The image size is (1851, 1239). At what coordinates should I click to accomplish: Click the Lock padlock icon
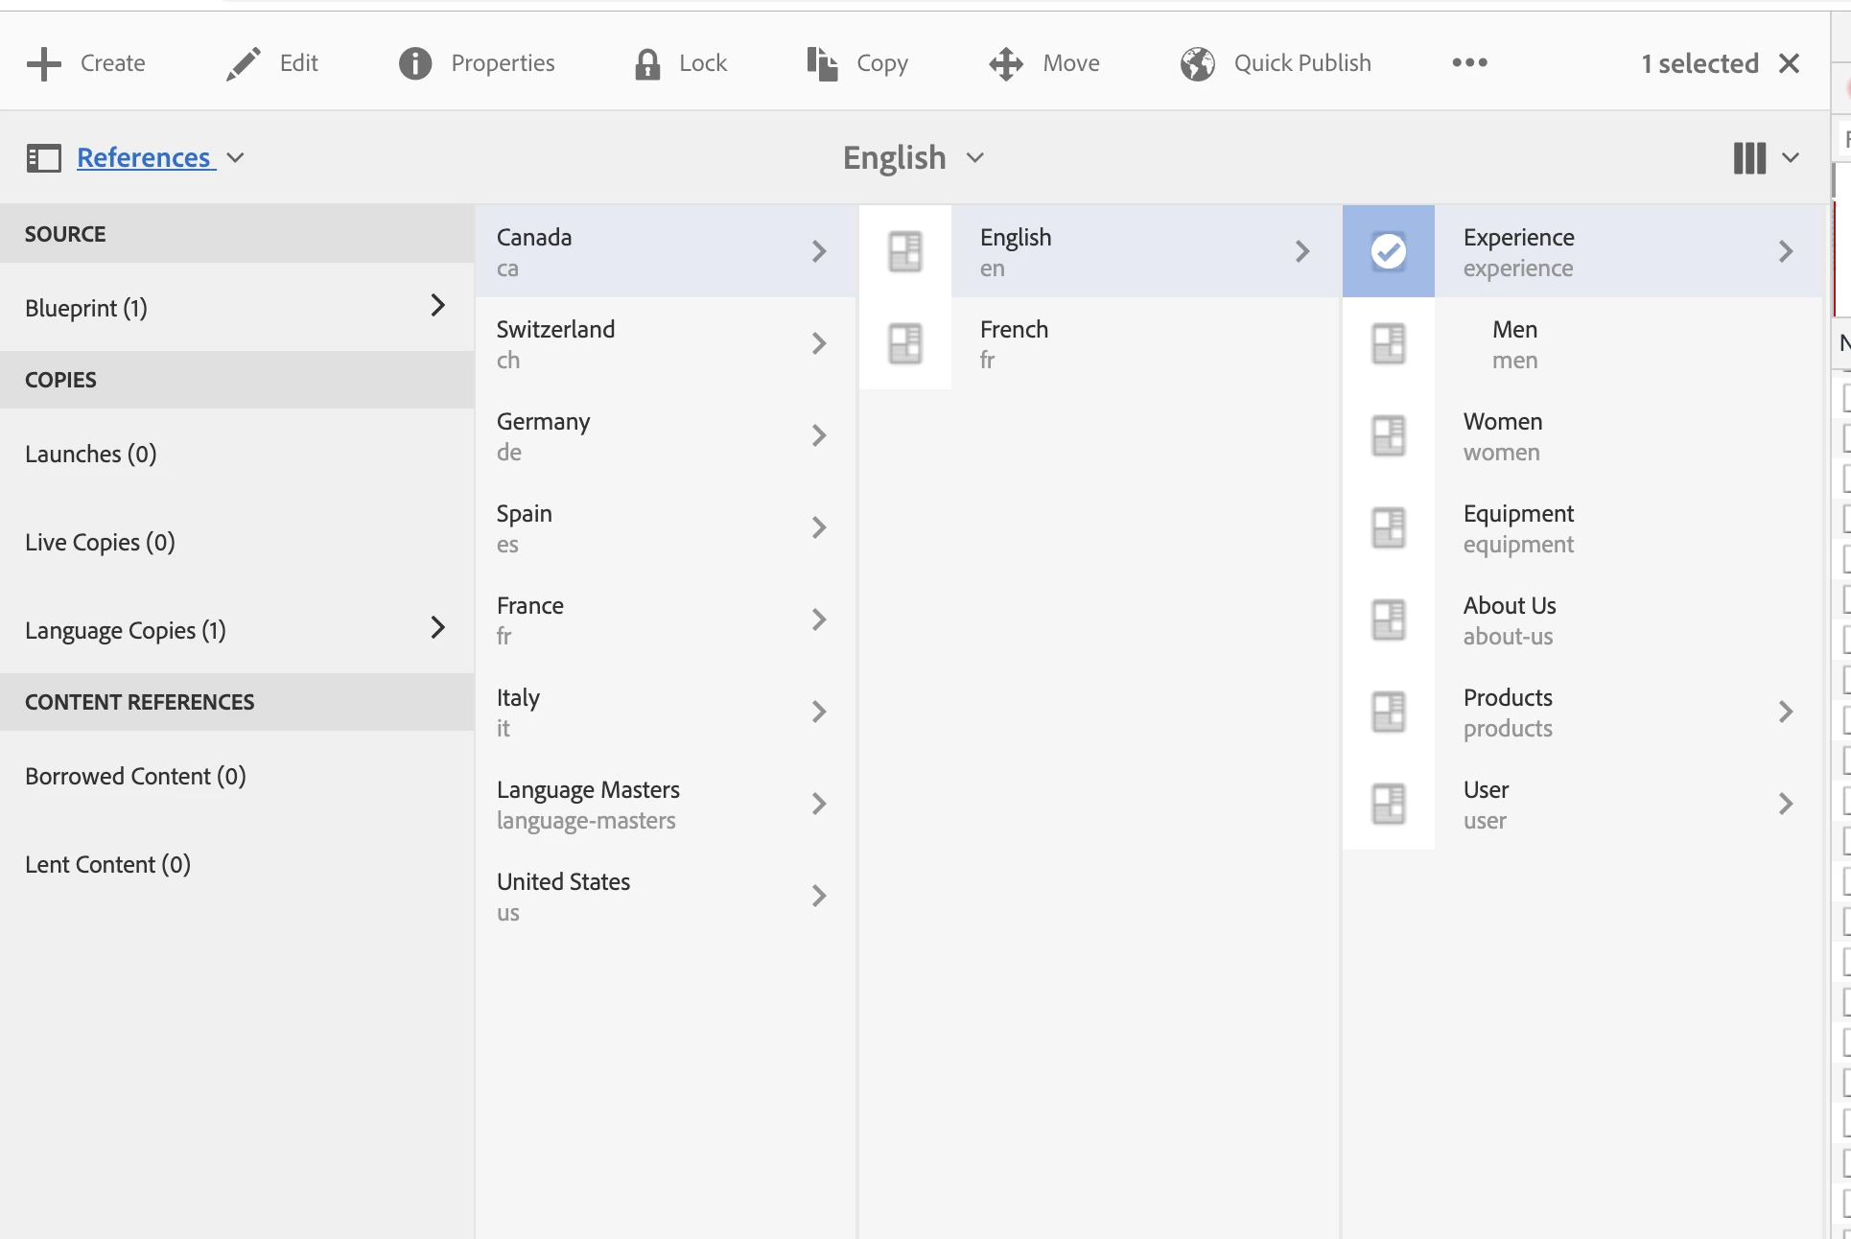(x=647, y=63)
